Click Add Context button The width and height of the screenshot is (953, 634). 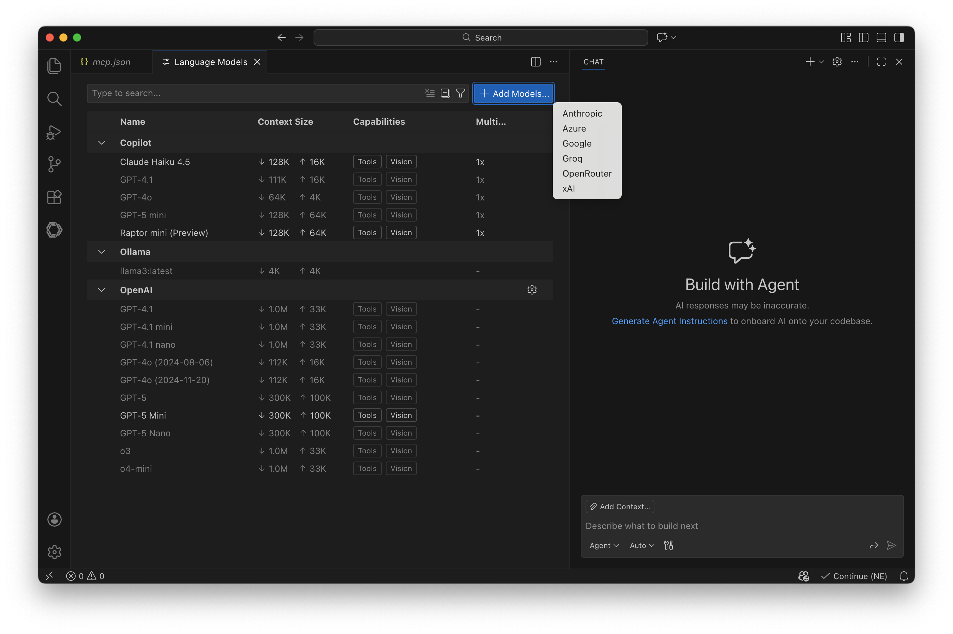(x=620, y=507)
